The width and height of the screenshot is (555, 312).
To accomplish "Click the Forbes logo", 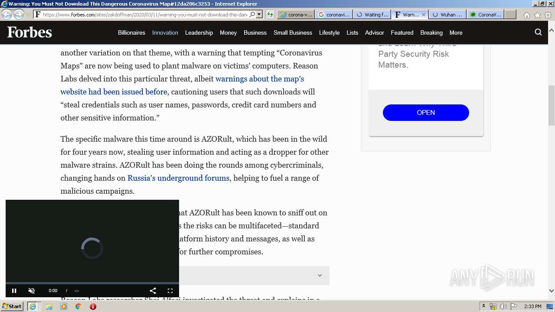I will pyautogui.click(x=29, y=32).
